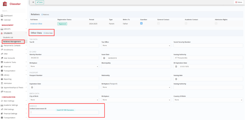Viewport: 245px width, 120px height.
Task: Expand the Country Of Birth dropdown
Action: (208, 100)
